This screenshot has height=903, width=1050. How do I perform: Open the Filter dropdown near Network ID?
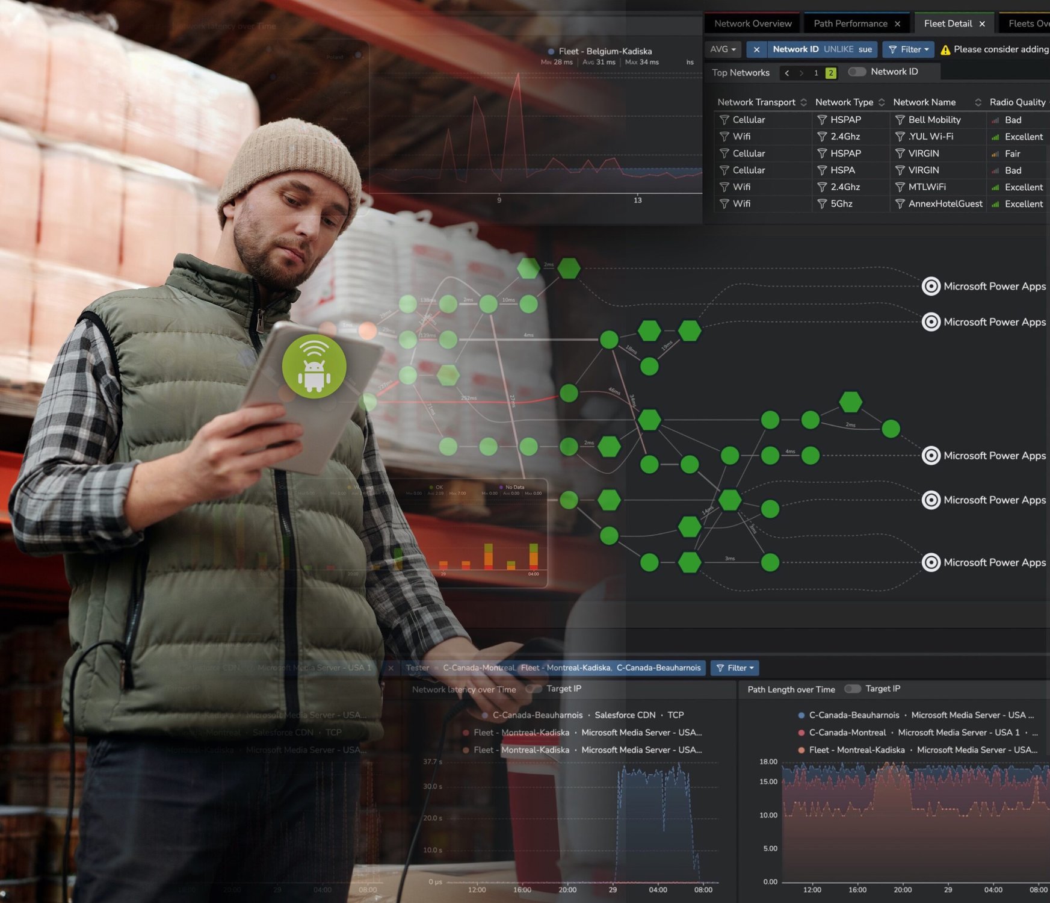[x=908, y=49]
